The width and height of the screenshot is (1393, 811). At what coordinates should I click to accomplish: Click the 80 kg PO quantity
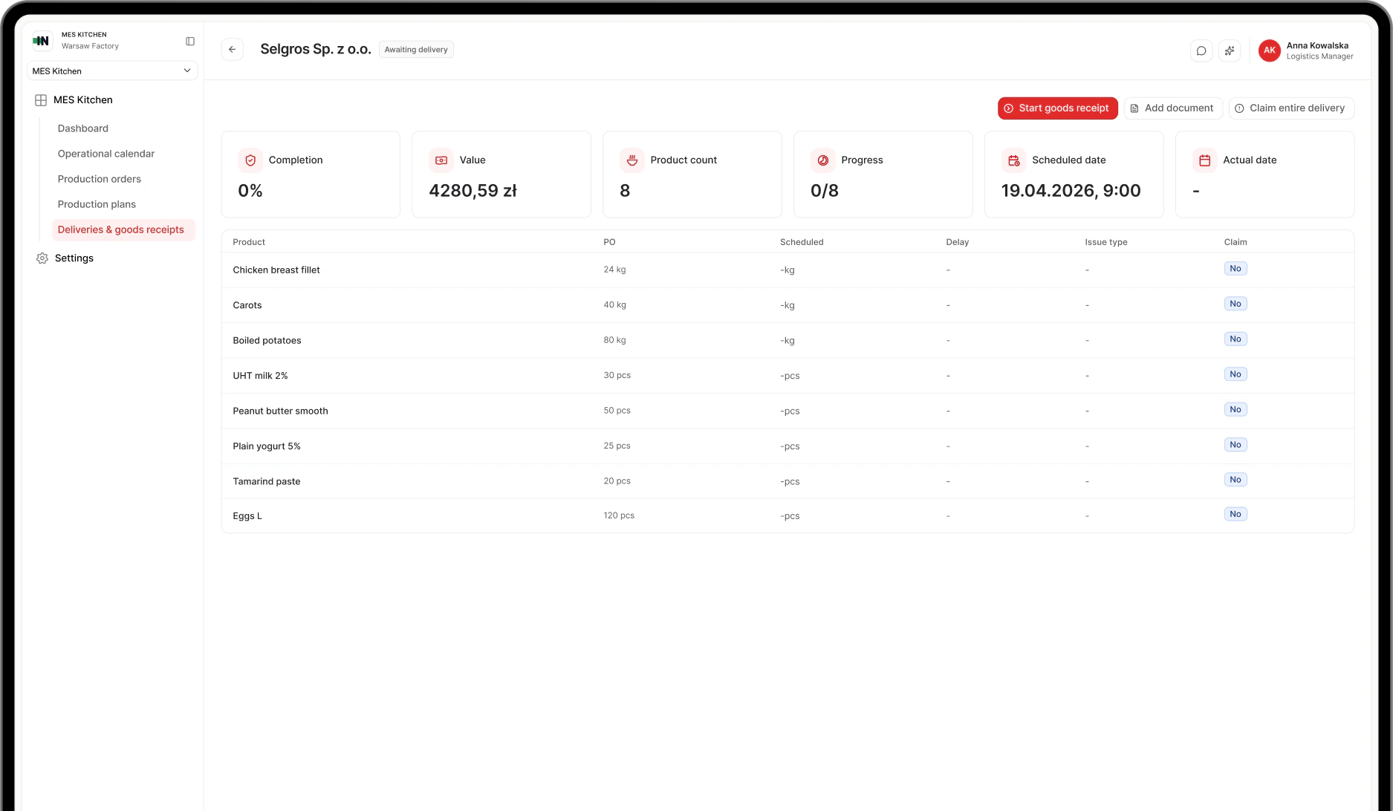pyautogui.click(x=614, y=340)
